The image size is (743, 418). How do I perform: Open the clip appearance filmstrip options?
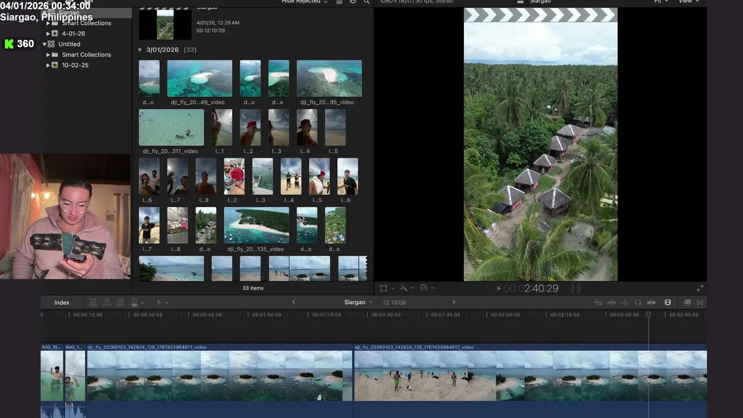tap(668, 302)
